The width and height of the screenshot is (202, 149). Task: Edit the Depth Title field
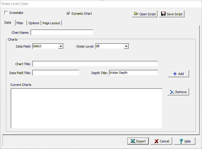(133, 73)
